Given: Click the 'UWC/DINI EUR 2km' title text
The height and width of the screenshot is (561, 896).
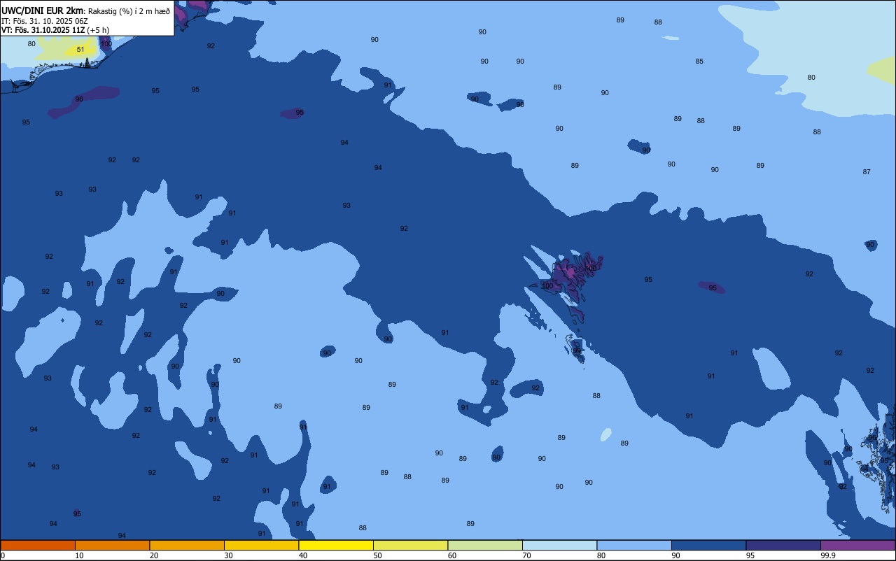Looking at the screenshot, I should [43, 10].
